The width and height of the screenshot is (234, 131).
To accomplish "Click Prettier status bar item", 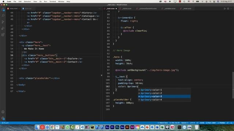I will (221, 123).
